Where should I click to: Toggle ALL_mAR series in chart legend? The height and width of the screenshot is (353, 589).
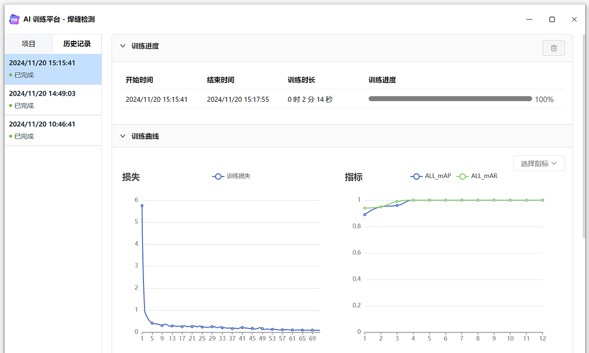463,176
